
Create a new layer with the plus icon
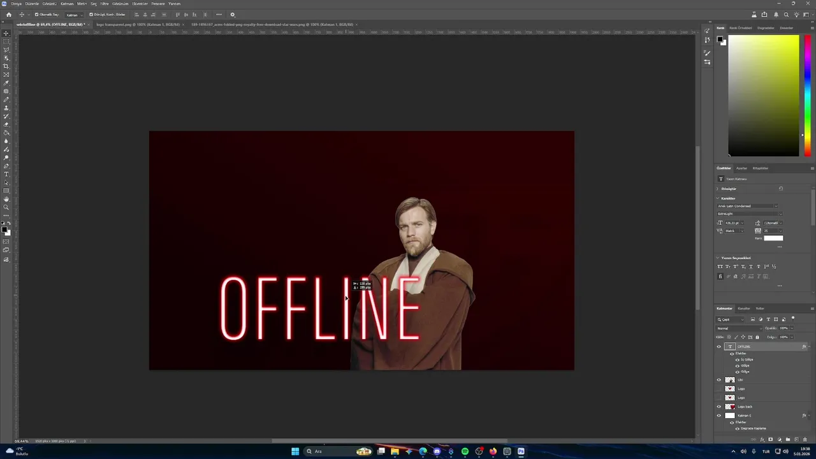(x=797, y=439)
